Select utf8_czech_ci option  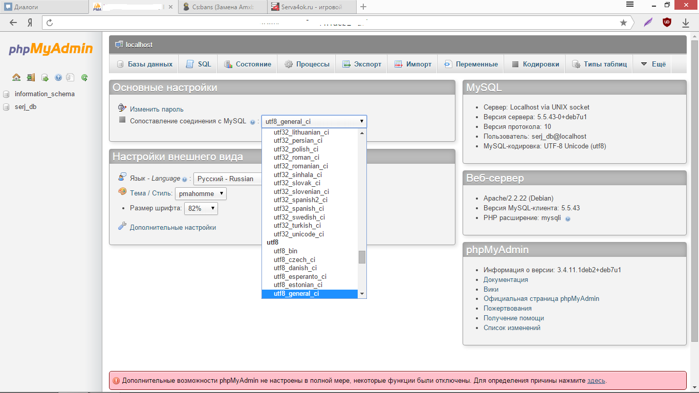[x=310, y=259]
